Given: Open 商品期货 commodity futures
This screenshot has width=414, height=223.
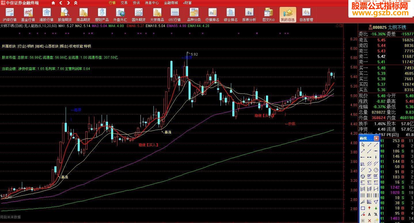Looking at the screenshot, I should click(83, 15).
